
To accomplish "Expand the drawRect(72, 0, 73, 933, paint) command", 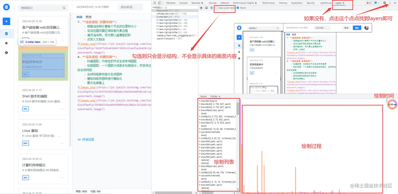I will tap(200, 123).
